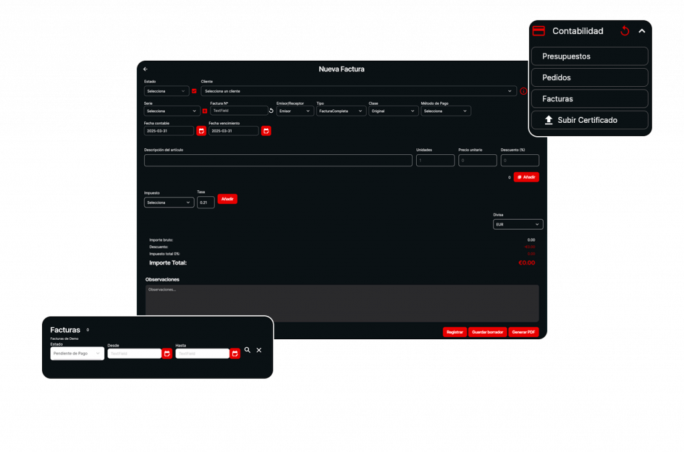Image resolution: width=684 pixels, height=452 pixels.
Task: Click the info icon beside the Cliente selector
Action: pos(524,91)
